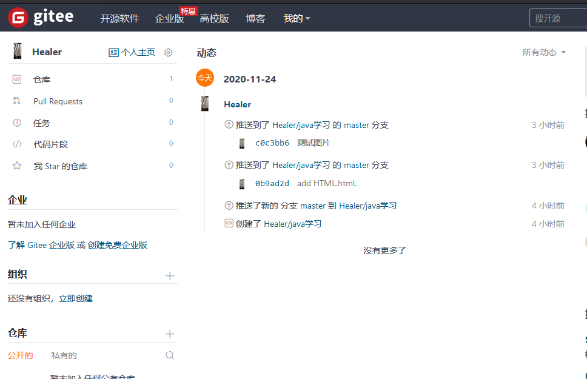This screenshot has height=379, width=587.
Task: Click push icon beside 0b9ad2d activity
Action: click(x=229, y=165)
